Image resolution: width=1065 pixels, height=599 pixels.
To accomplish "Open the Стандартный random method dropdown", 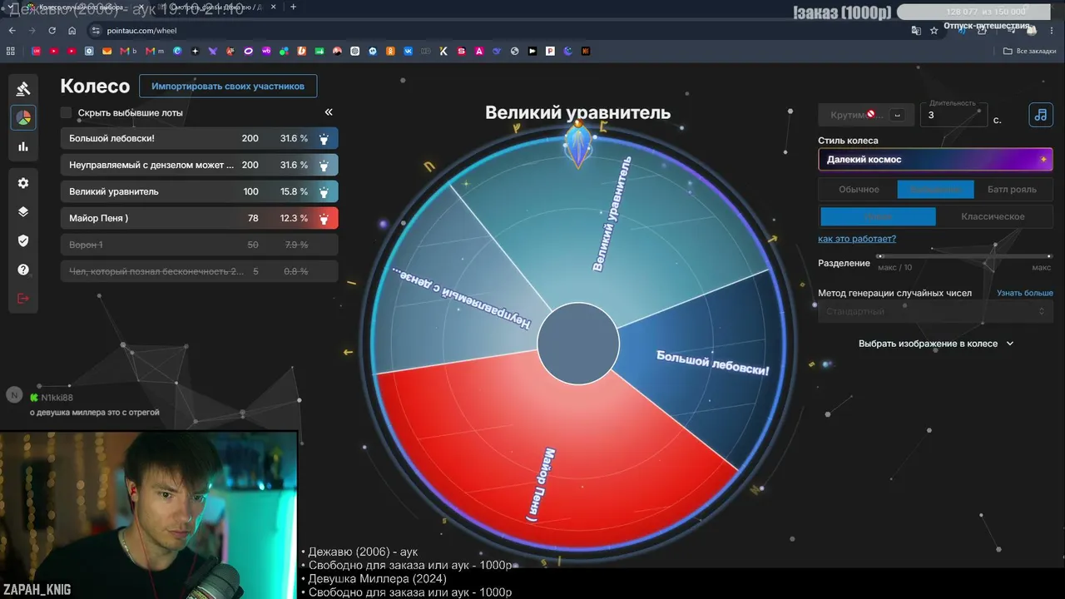I will point(935,311).
